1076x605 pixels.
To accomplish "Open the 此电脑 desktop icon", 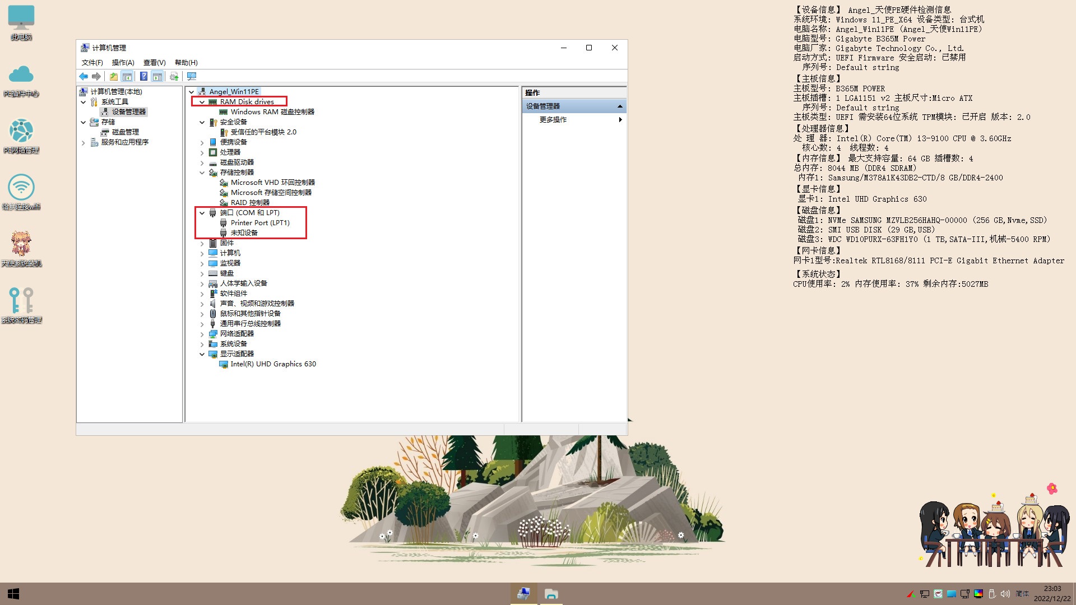I will coord(21,22).
